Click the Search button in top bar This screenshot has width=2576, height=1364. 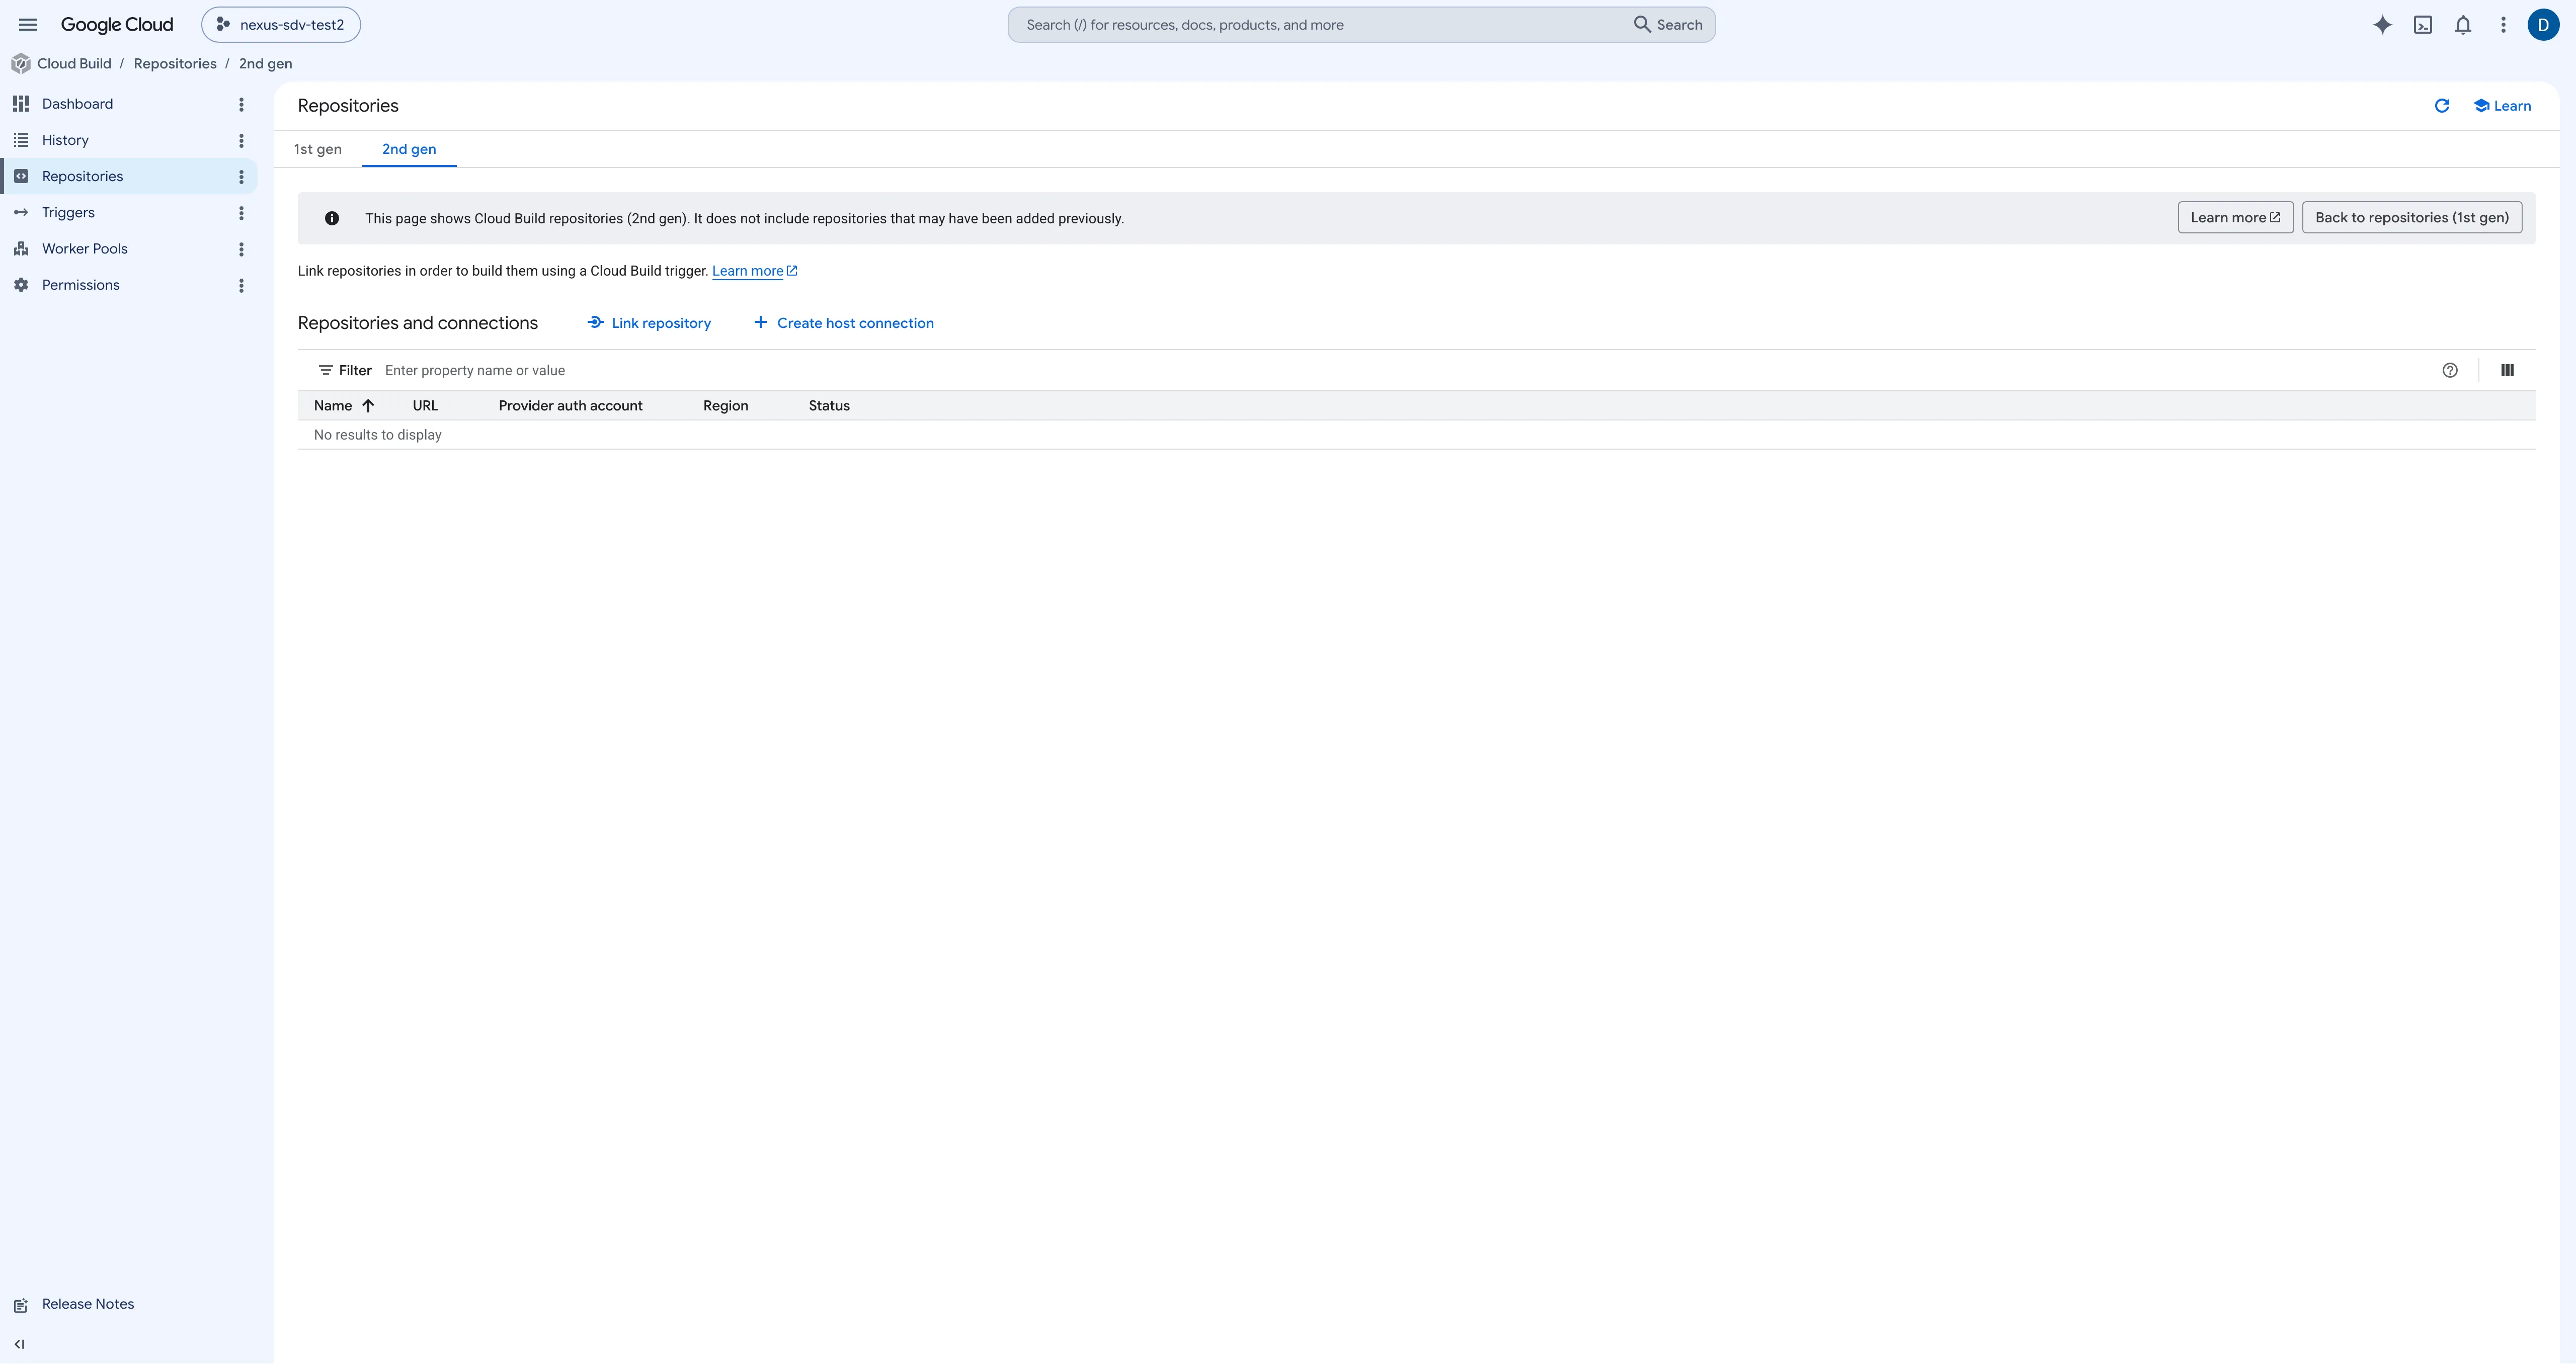pyautogui.click(x=1668, y=25)
